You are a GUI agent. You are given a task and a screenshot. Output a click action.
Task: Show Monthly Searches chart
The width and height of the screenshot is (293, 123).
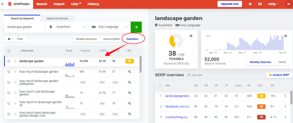[x=260, y=62]
